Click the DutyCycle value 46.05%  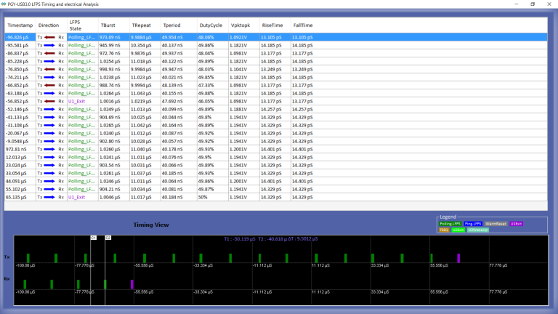tap(206, 102)
